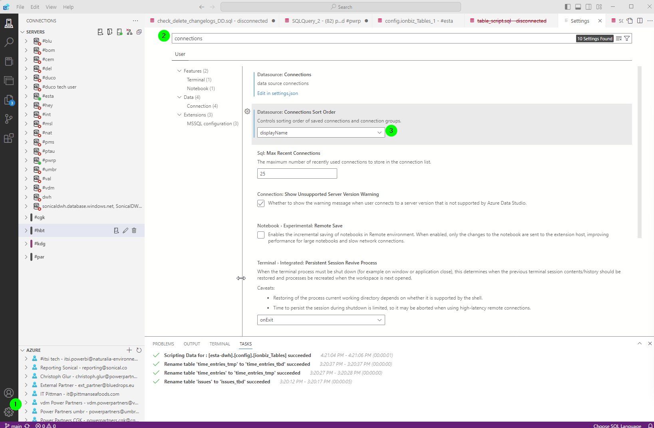Expand the #cgk server group

(x=26, y=217)
